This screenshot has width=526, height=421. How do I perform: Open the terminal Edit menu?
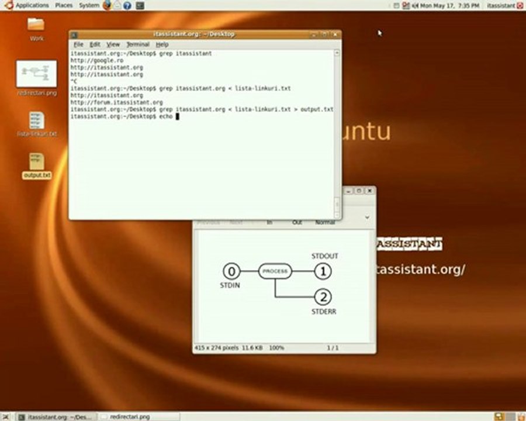coord(95,44)
